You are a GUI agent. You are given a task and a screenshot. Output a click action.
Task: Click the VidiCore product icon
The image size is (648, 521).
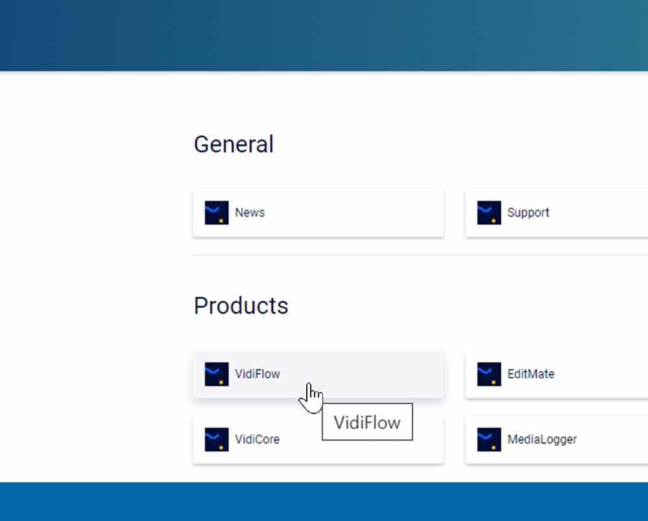coord(217,439)
